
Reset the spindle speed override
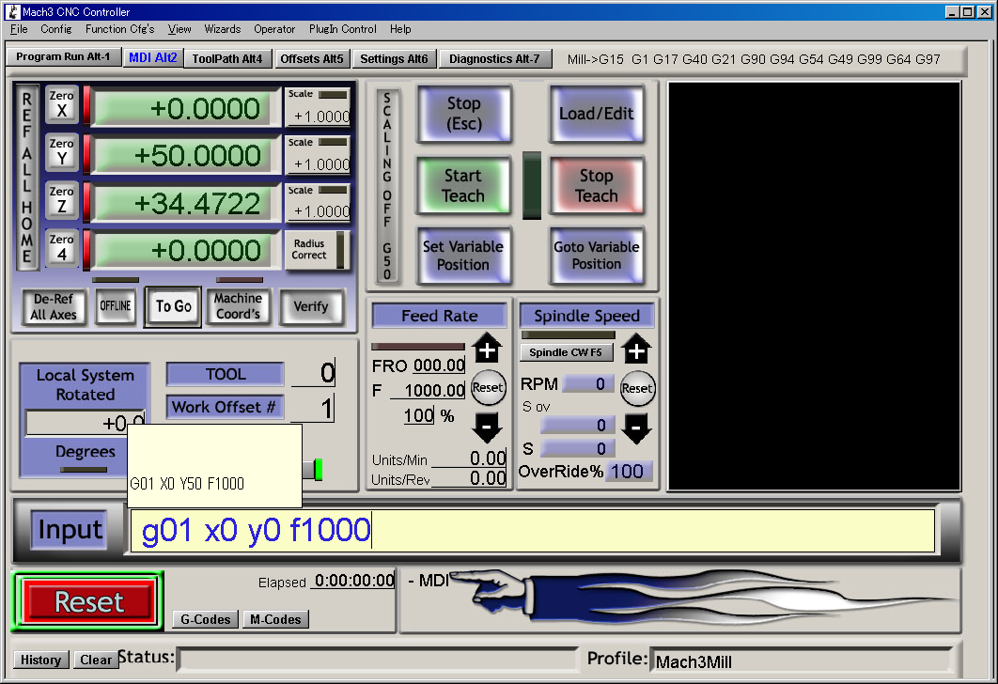(x=637, y=388)
